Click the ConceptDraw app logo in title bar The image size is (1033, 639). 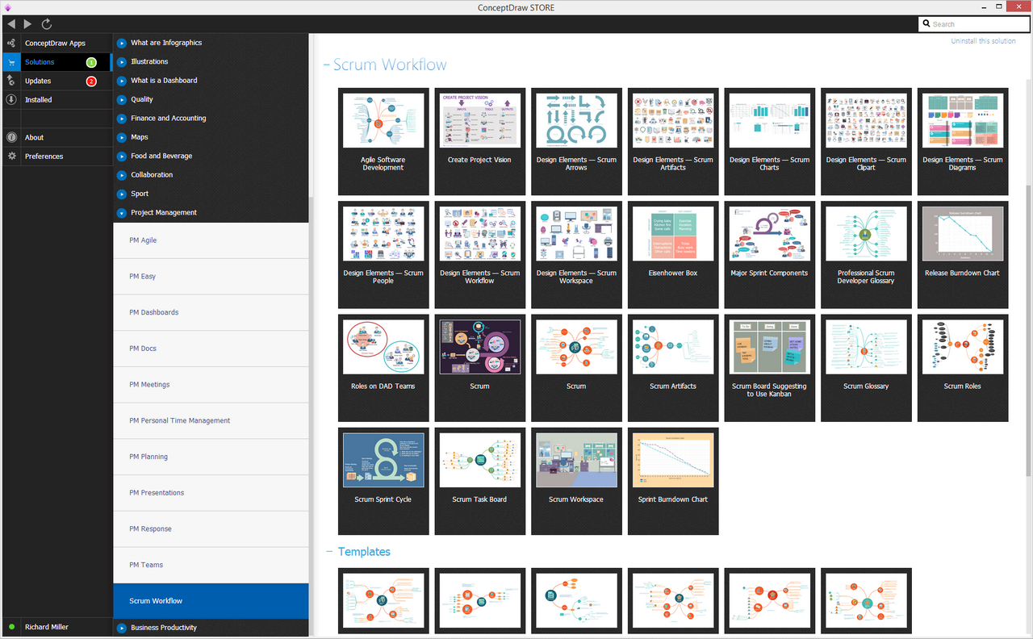(x=7, y=7)
